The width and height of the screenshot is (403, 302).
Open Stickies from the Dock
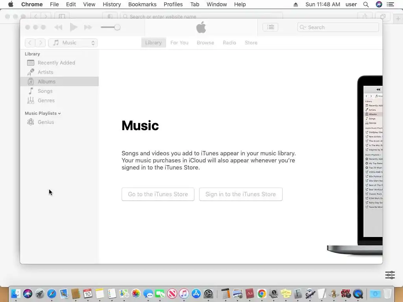[x=286, y=294]
